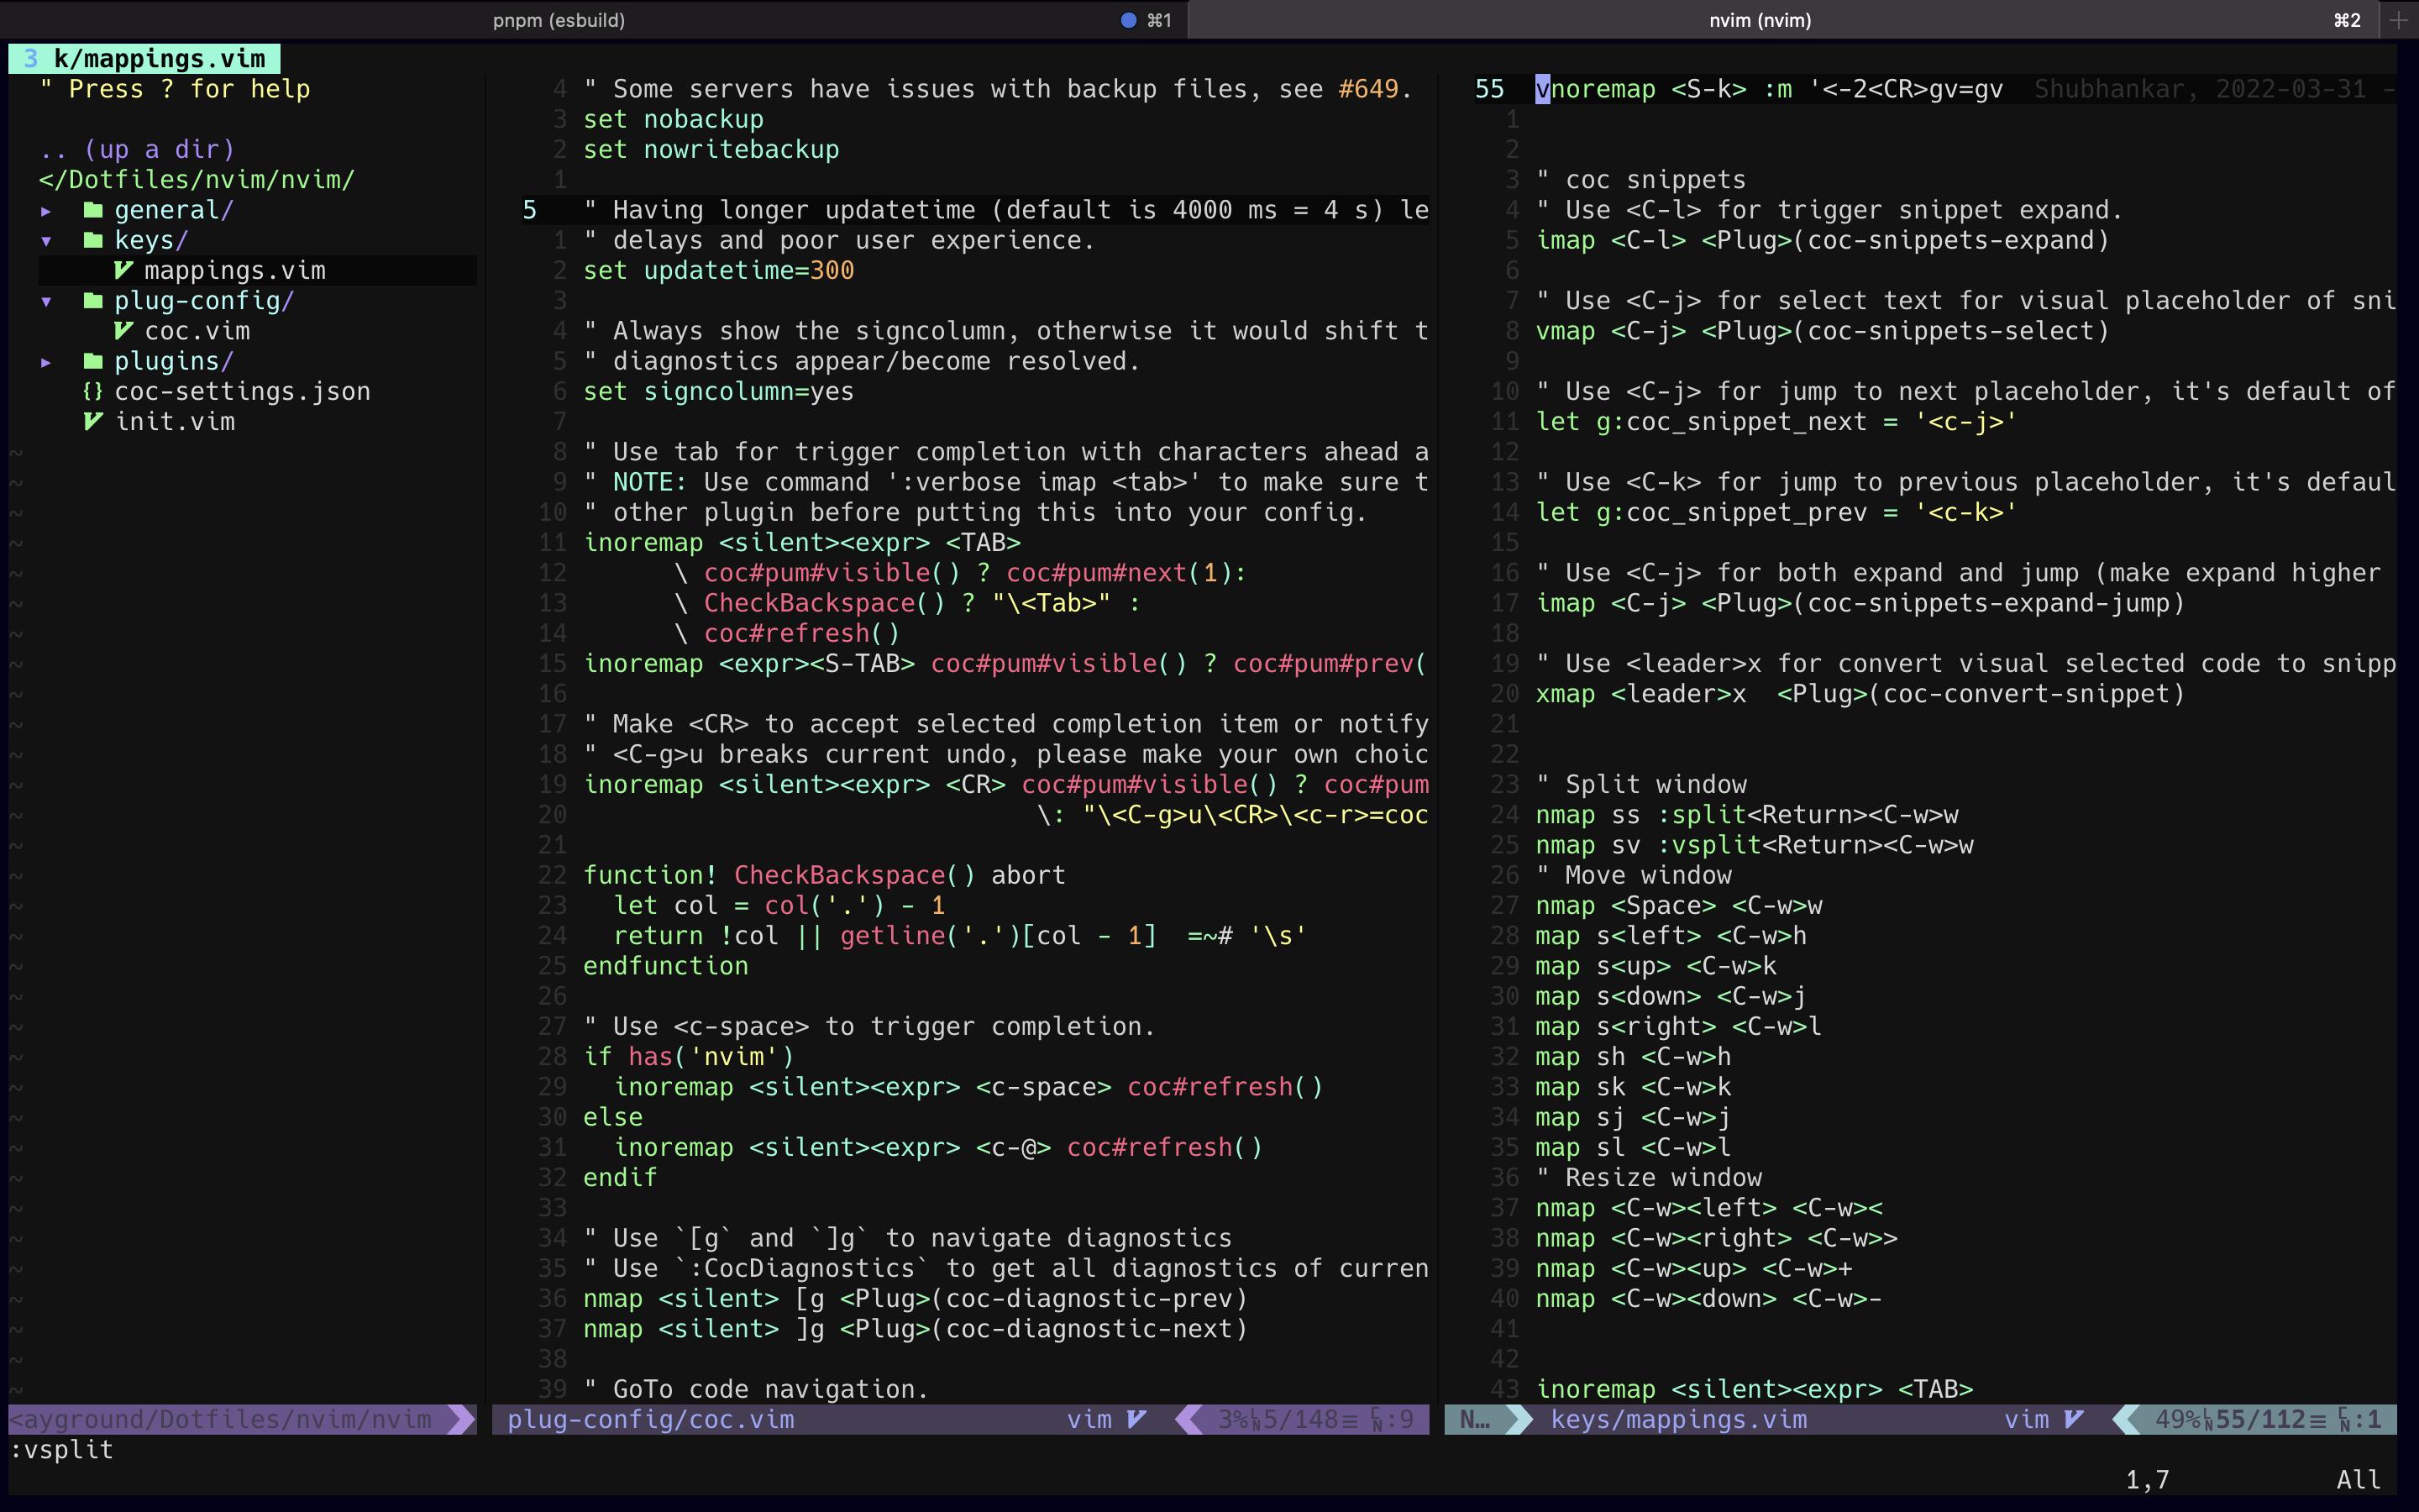
Task: Place cursor on 'set nobackup' line
Action: point(674,119)
